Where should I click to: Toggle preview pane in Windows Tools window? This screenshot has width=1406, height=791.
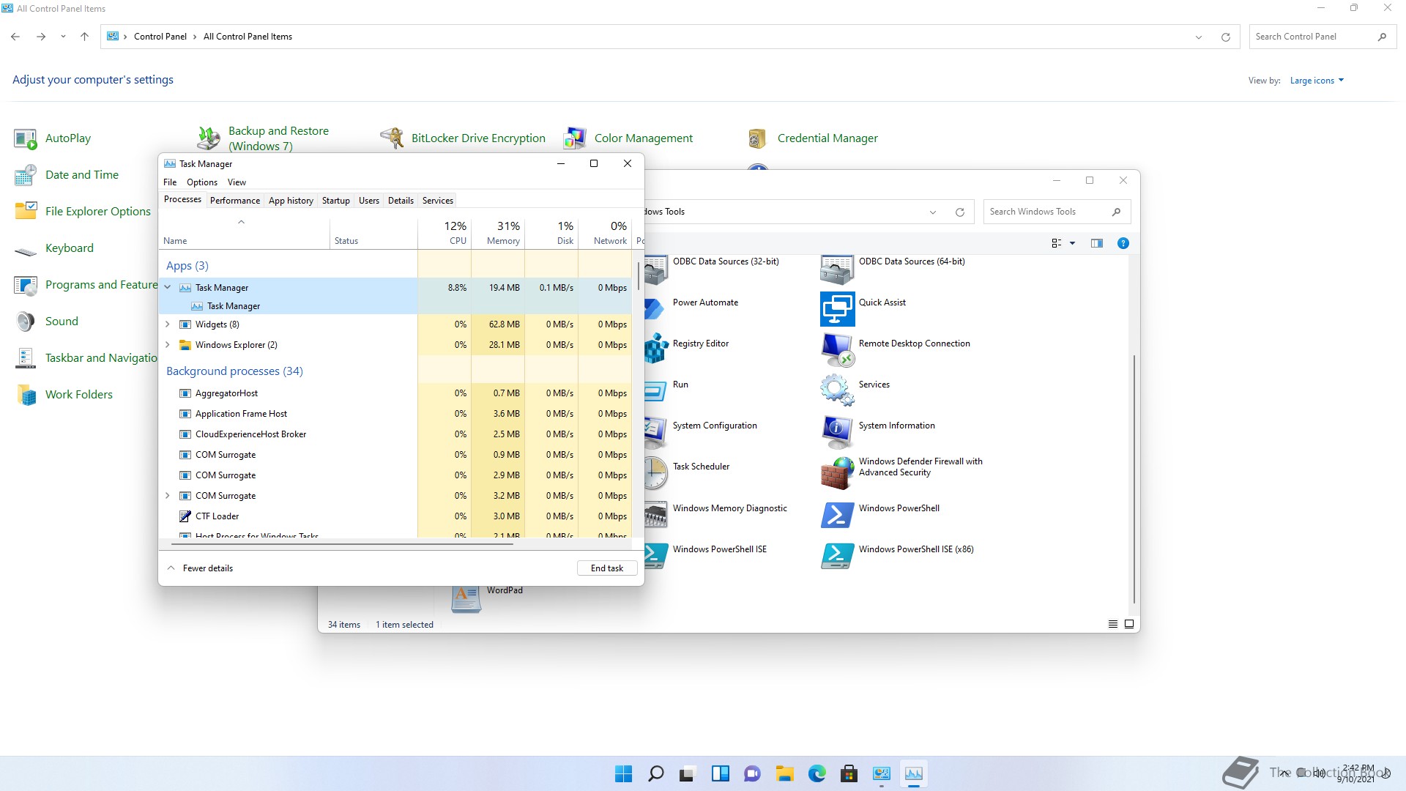pos(1096,243)
